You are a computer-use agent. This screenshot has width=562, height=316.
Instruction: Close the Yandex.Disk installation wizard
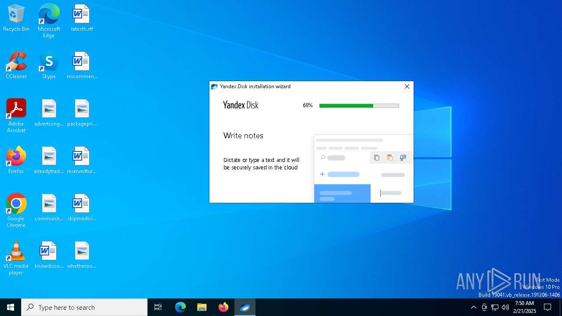coord(407,86)
